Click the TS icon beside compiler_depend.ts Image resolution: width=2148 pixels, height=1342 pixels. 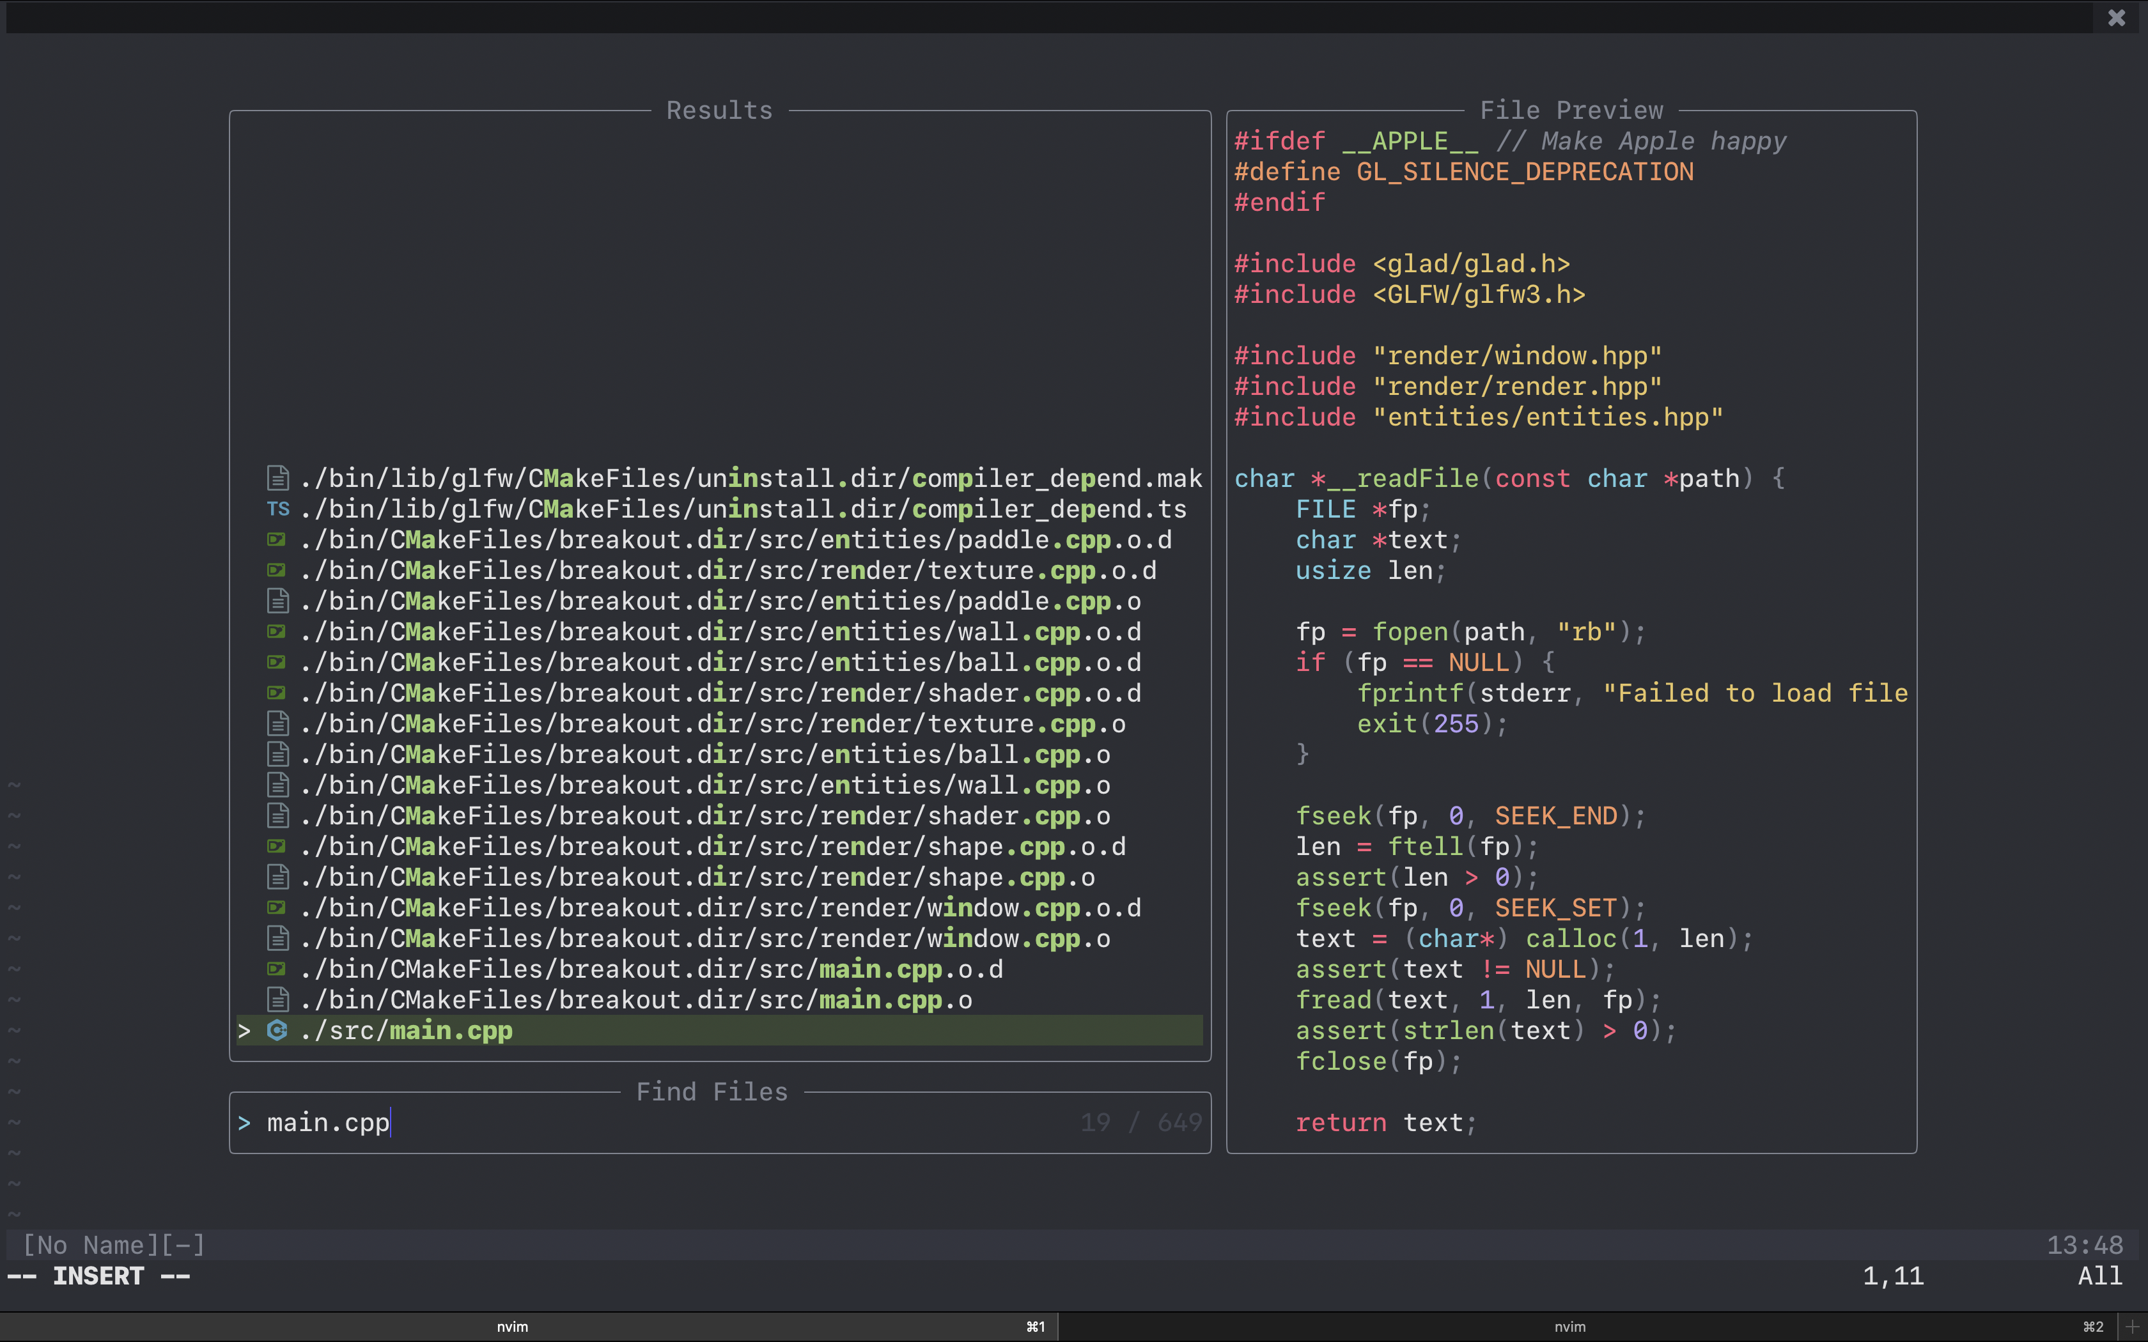pyautogui.click(x=278, y=509)
